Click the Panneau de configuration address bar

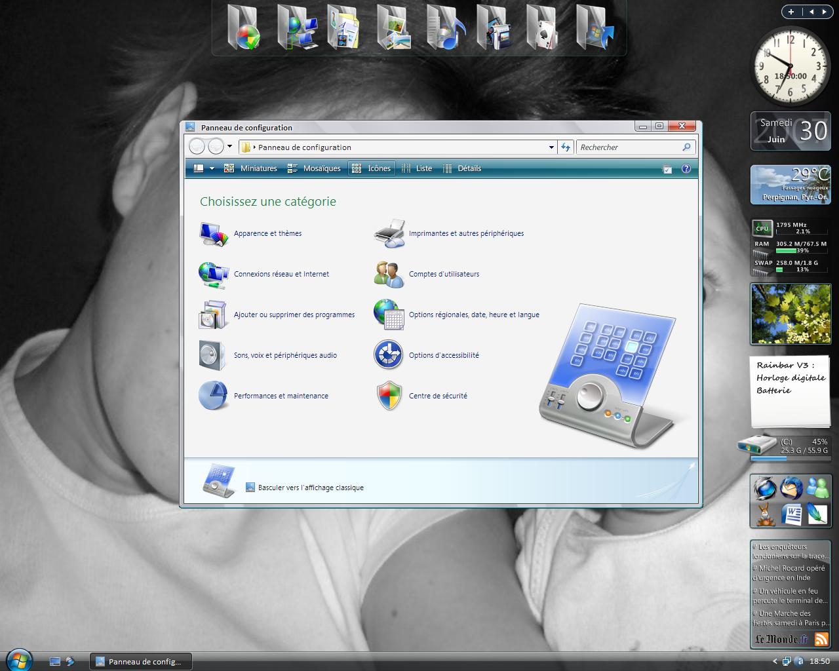pyautogui.click(x=397, y=147)
